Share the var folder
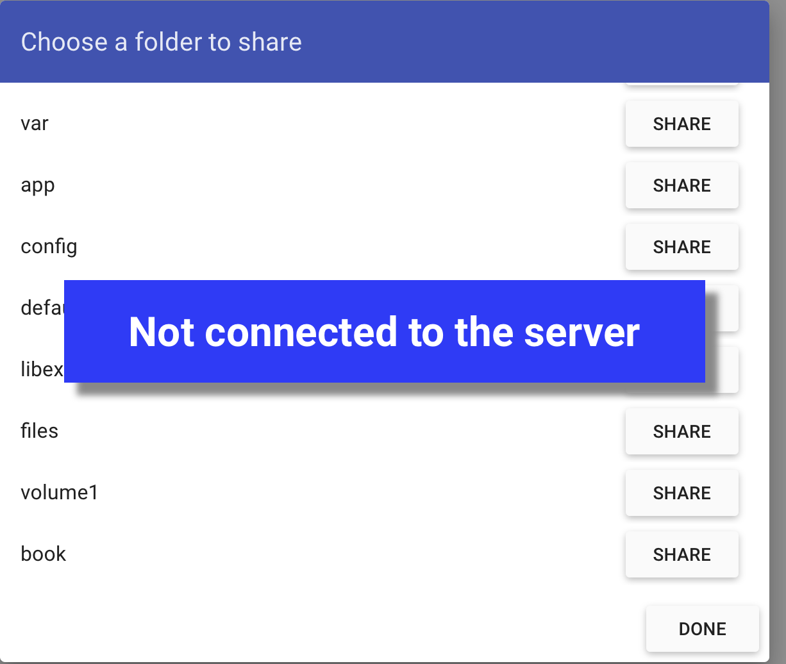 click(x=681, y=124)
